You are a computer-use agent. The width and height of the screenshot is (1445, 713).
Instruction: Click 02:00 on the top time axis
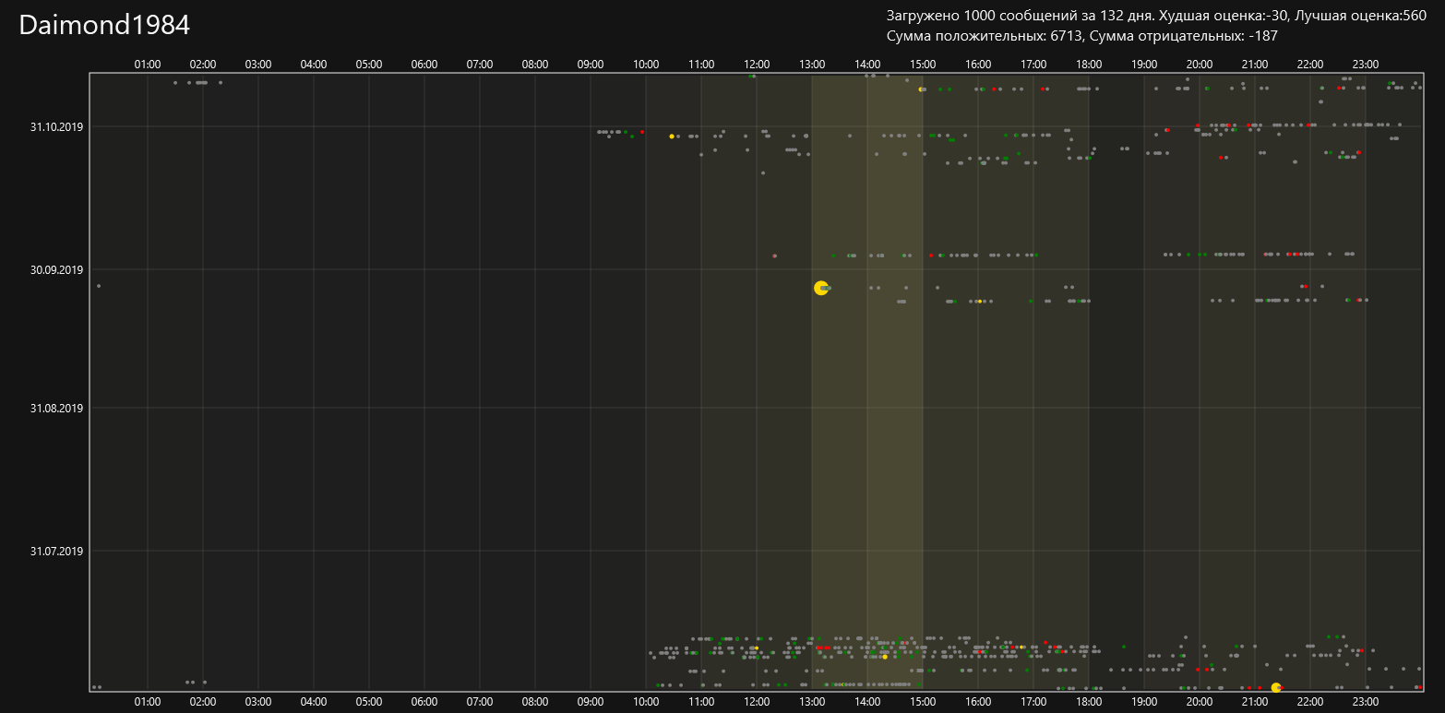point(203,65)
